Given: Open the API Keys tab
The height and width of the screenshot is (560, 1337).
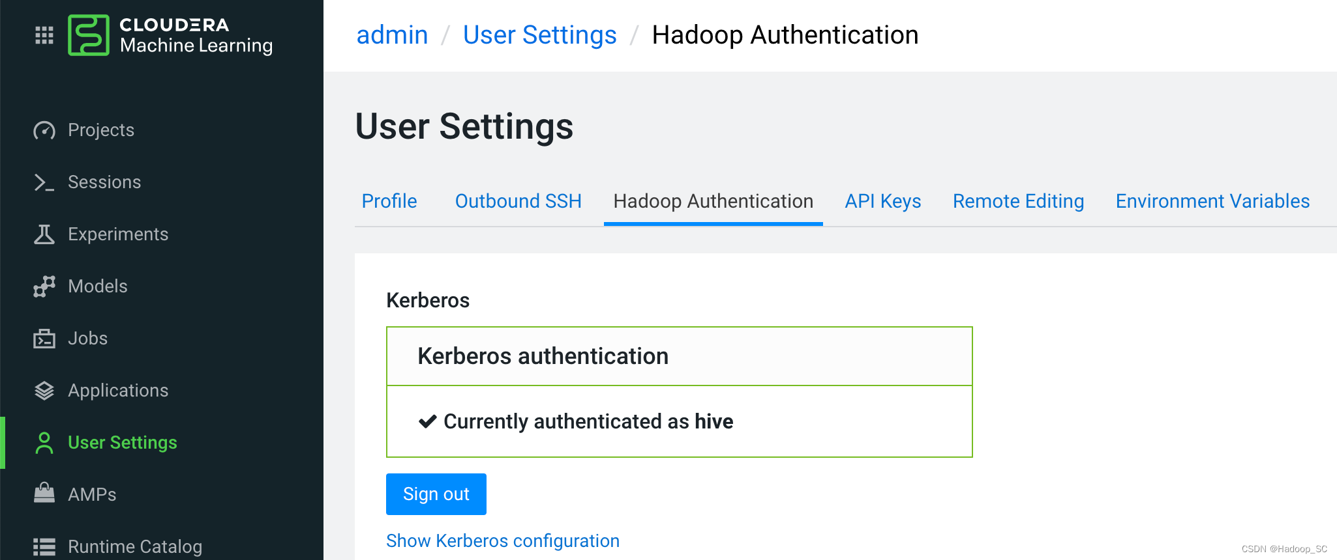Looking at the screenshot, I should point(883,201).
